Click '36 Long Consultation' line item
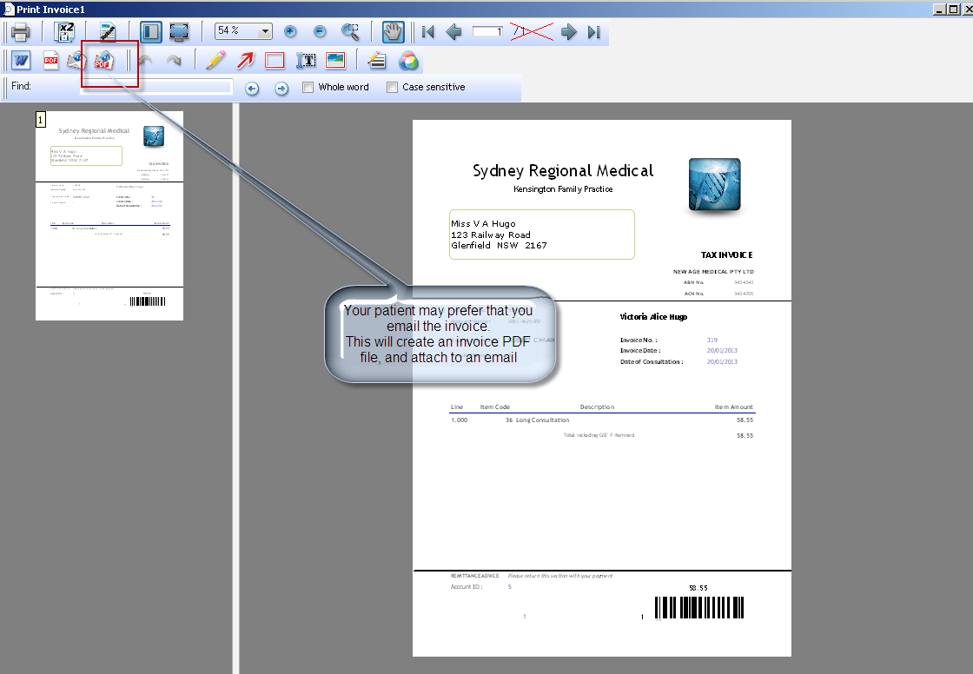Screen dimensions: 973x674 (538, 420)
